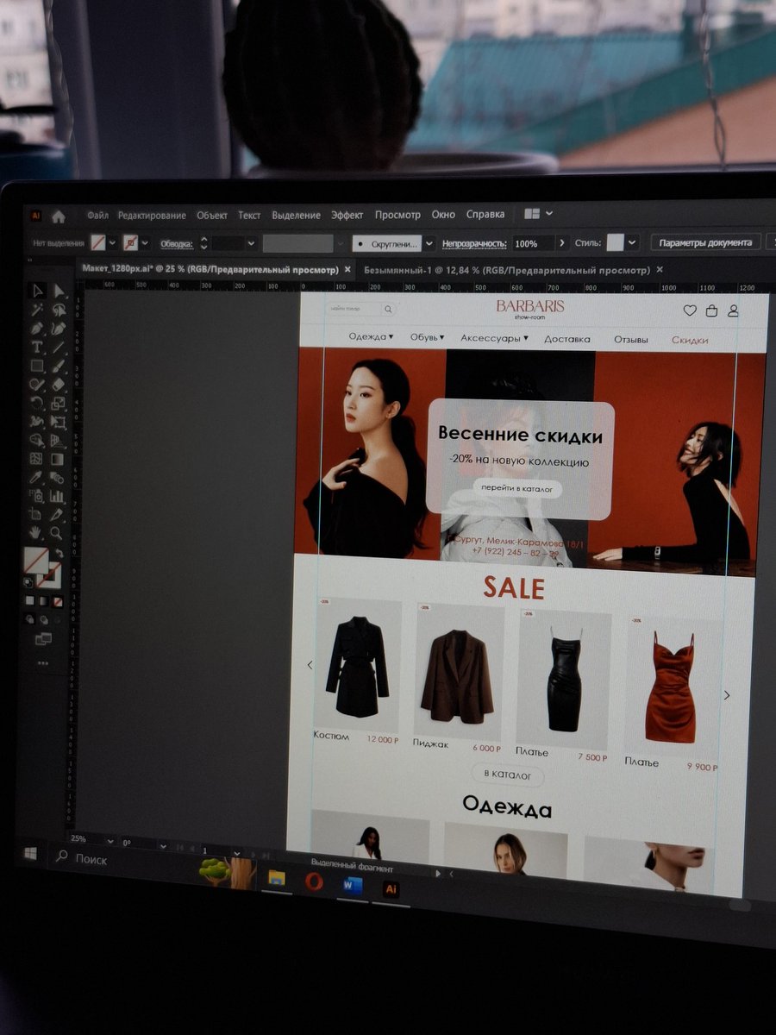The width and height of the screenshot is (776, 1035).
Task: Switch to Безымянный-1 document tab
Action: [509, 270]
